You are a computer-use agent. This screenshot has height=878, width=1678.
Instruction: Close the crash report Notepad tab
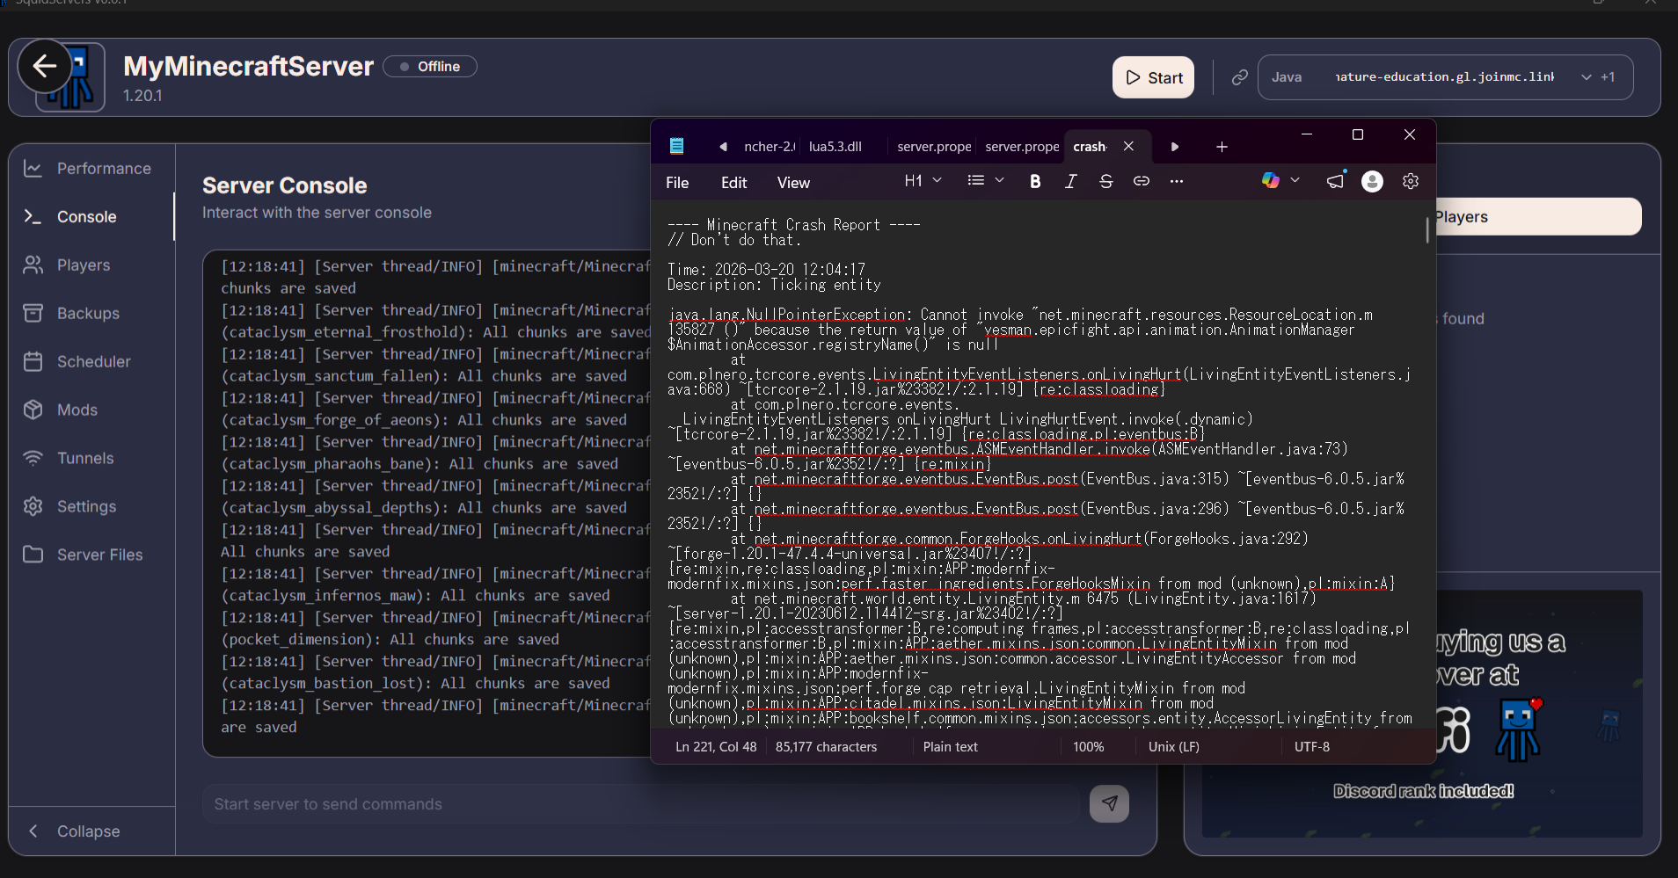point(1128,146)
